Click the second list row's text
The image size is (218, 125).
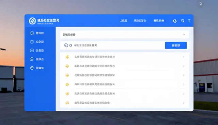pyautogui.click(x=95, y=66)
